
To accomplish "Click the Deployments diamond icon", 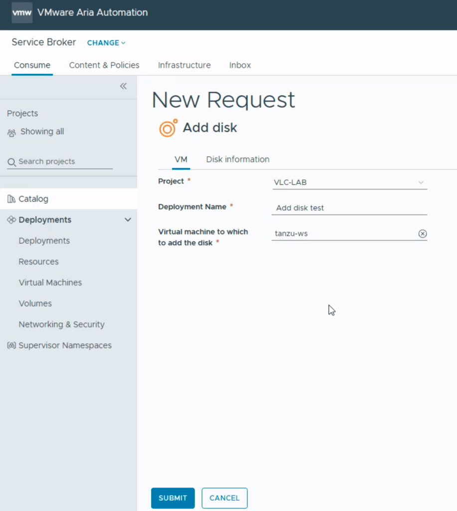I will click(11, 220).
